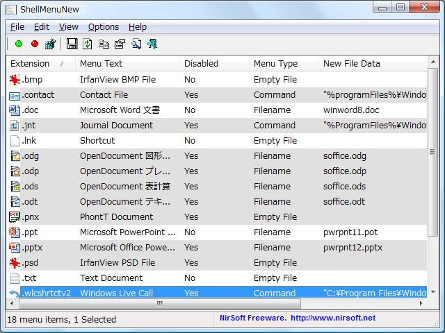Click the spreadsheet icon beside .ods
Viewport: 445px width, 333px height.
(x=15, y=187)
